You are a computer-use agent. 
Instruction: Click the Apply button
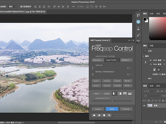[x=112, y=109]
